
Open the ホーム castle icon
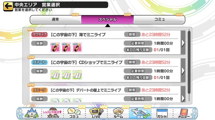(x=32, y=113)
